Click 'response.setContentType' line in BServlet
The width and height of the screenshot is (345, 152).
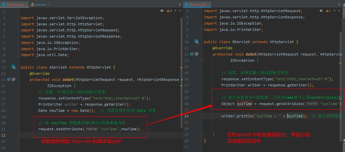pos(277,79)
